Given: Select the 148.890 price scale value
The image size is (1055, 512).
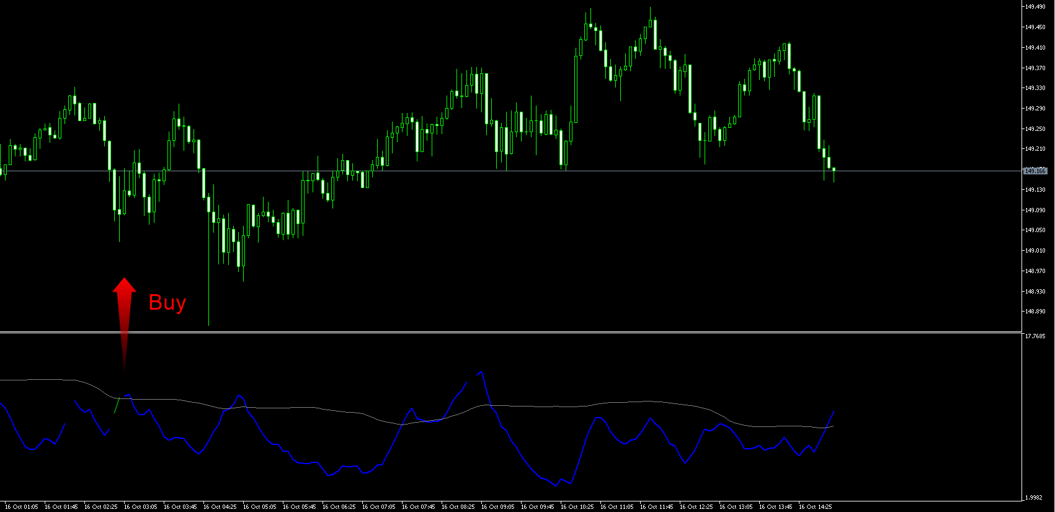Looking at the screenshot, I should (x=1035, y=312).
